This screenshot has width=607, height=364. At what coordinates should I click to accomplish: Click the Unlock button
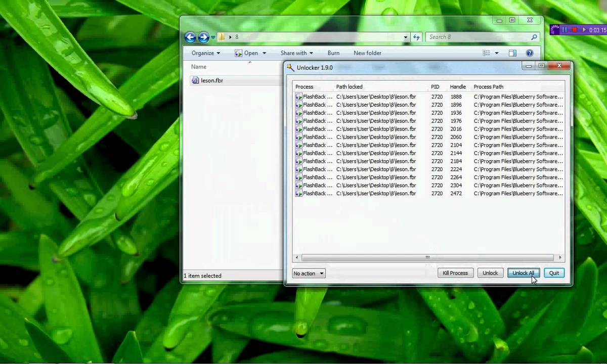point(490,273)
